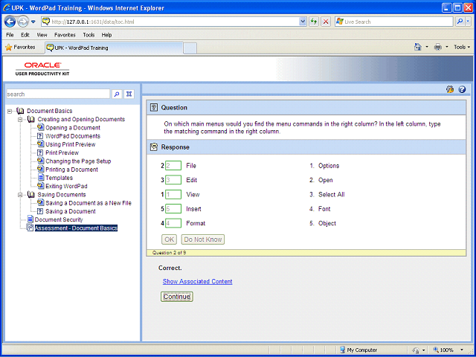Click the outline search magnifier button
476x357 pixels.
117,94
